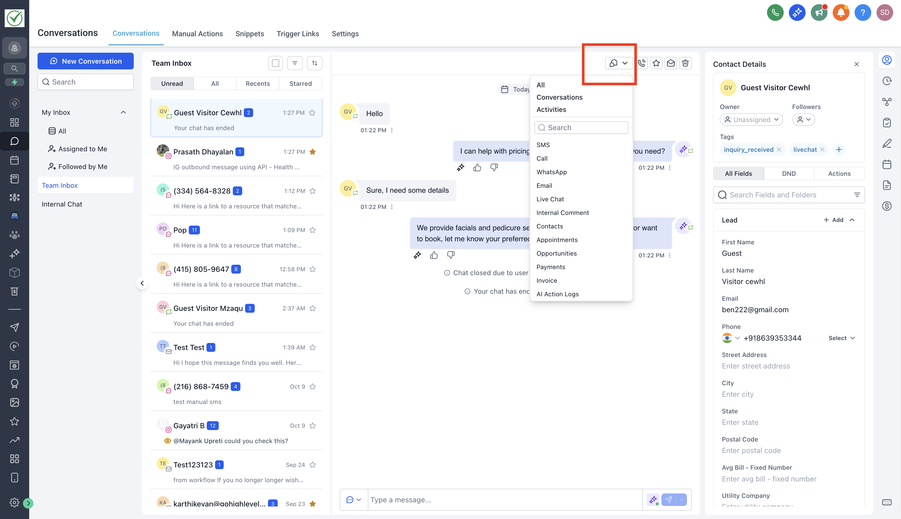The width and height of the screenshot is (901, 519).
Task: Click the phone call icon in chat header
Action: (642, 63)
